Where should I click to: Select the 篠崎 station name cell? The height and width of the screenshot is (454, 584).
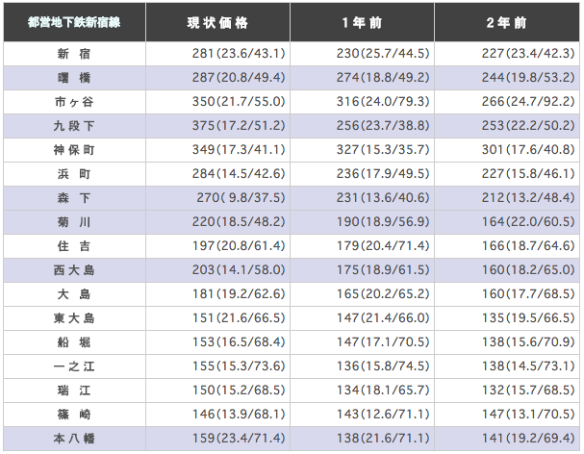pyautogui.click(x=74, y=415)
